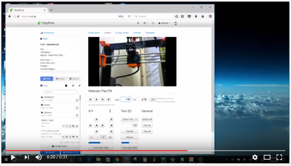Skip to the next video
The width and height of the screenshot is (291, 166).
(27, 157)
